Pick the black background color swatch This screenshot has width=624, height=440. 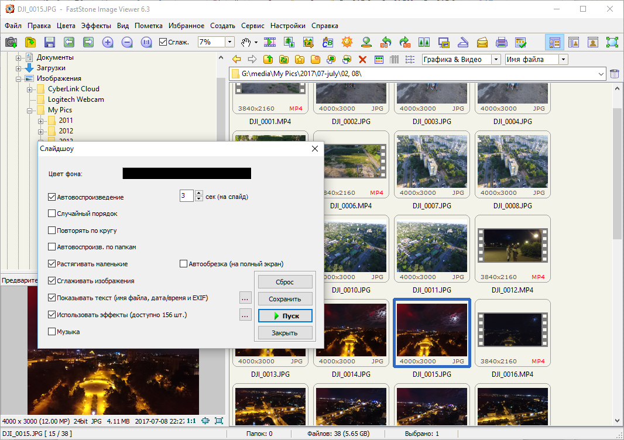pos(187,173)
